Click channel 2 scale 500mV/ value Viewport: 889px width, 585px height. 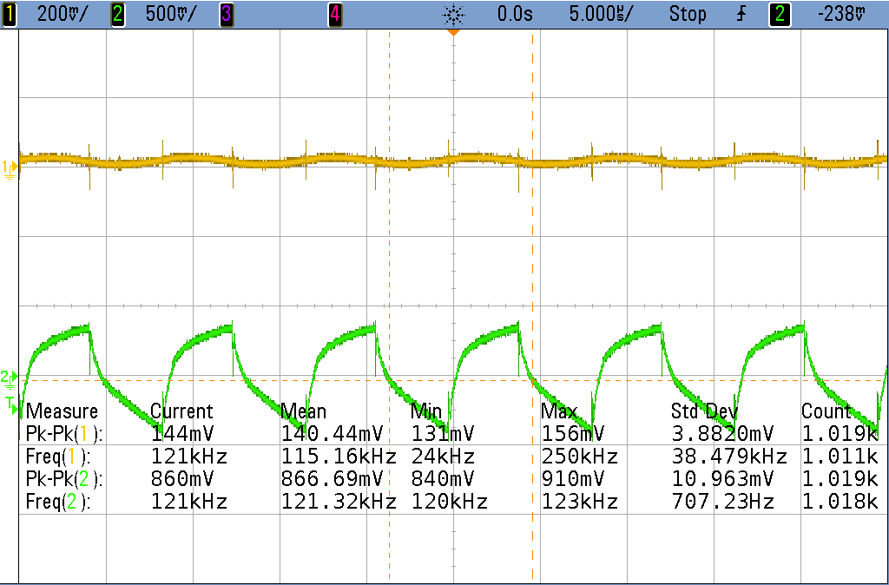[171, 14]
